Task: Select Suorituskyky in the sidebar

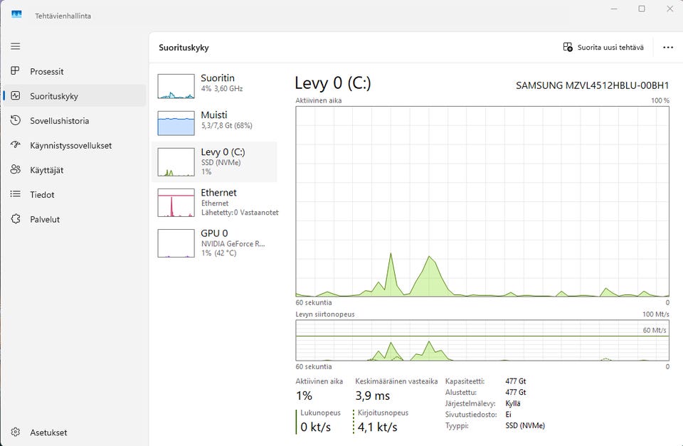Action: click(x=75, y=96)
